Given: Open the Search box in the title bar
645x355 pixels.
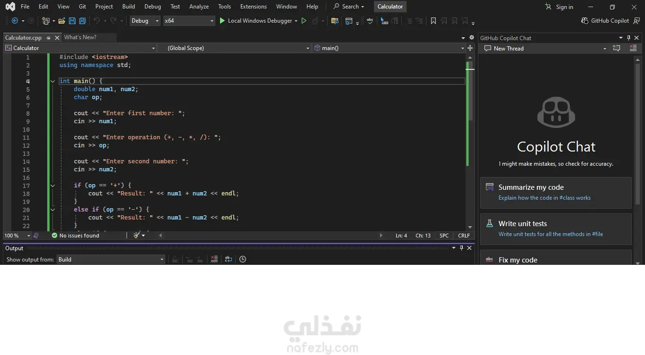Looking at the screenshot, I should pyautogui.click(x=349, y=7).
